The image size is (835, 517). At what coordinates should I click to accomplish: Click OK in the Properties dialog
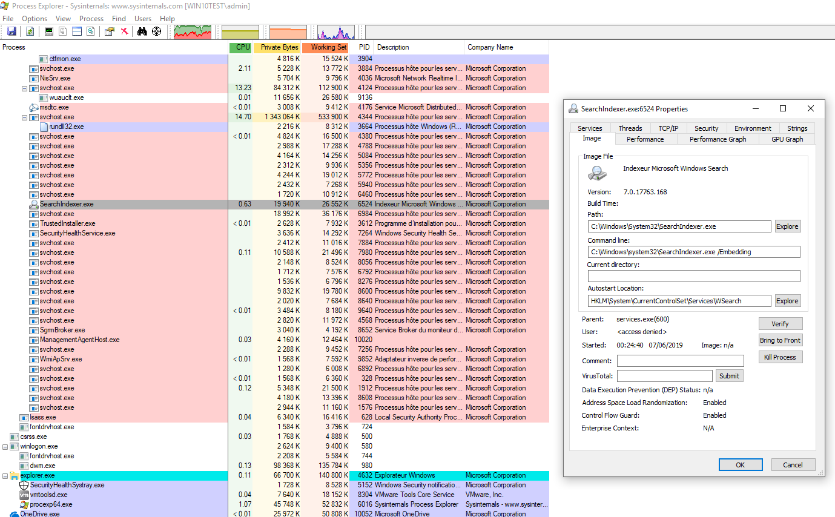pyautogui.click(x=741, y=465)
